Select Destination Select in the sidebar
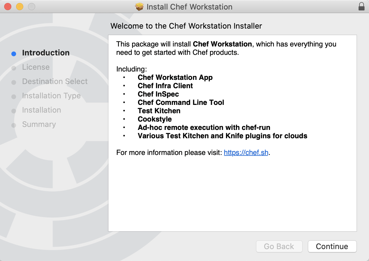 55,81
